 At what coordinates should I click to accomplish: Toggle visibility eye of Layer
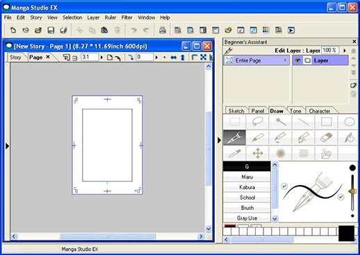[x=297, y=60]
